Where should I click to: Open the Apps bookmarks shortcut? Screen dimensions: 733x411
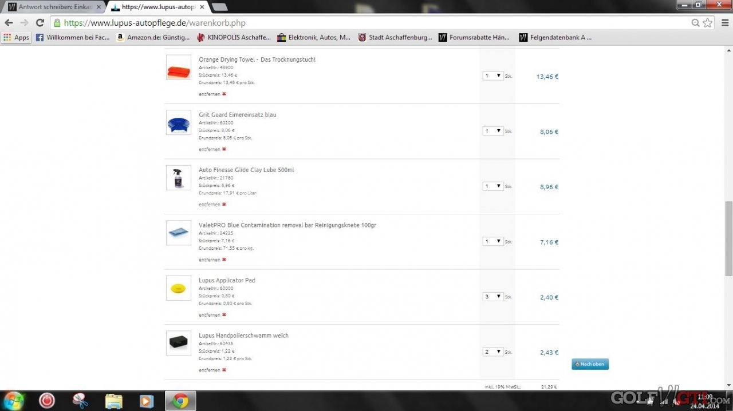click(x=16, y=38)
